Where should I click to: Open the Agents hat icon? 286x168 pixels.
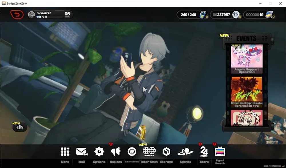point(185,152)
